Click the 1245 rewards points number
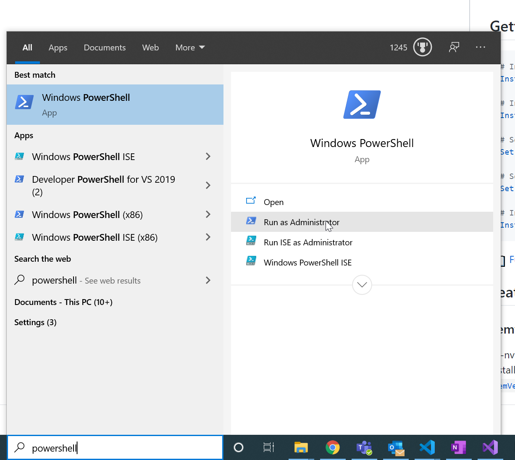This screenshot has height=460, width=515. [398, 47]
